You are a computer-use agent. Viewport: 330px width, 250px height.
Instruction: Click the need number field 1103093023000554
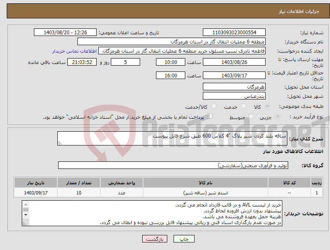[234, 33]
